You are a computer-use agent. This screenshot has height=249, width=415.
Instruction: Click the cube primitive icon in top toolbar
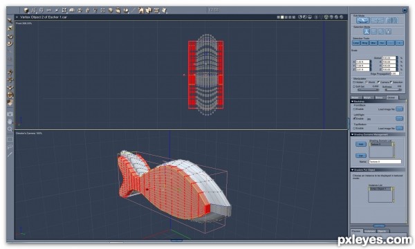26,10
